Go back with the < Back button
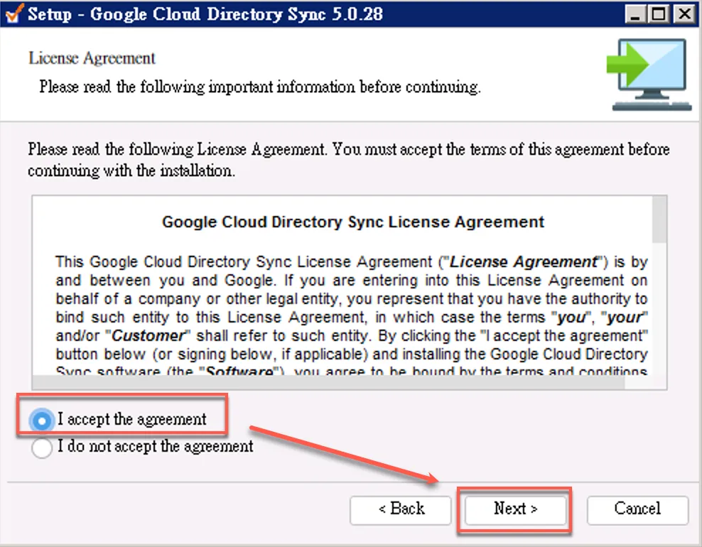This screenshot has height=547, width=702. [x=401, y=509]
